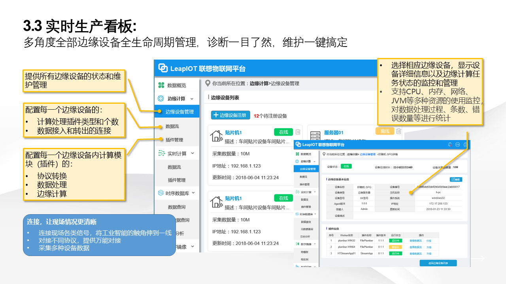
Task: Click 数据概览 icon in device detail sidebar
Action: coord(297,154)
